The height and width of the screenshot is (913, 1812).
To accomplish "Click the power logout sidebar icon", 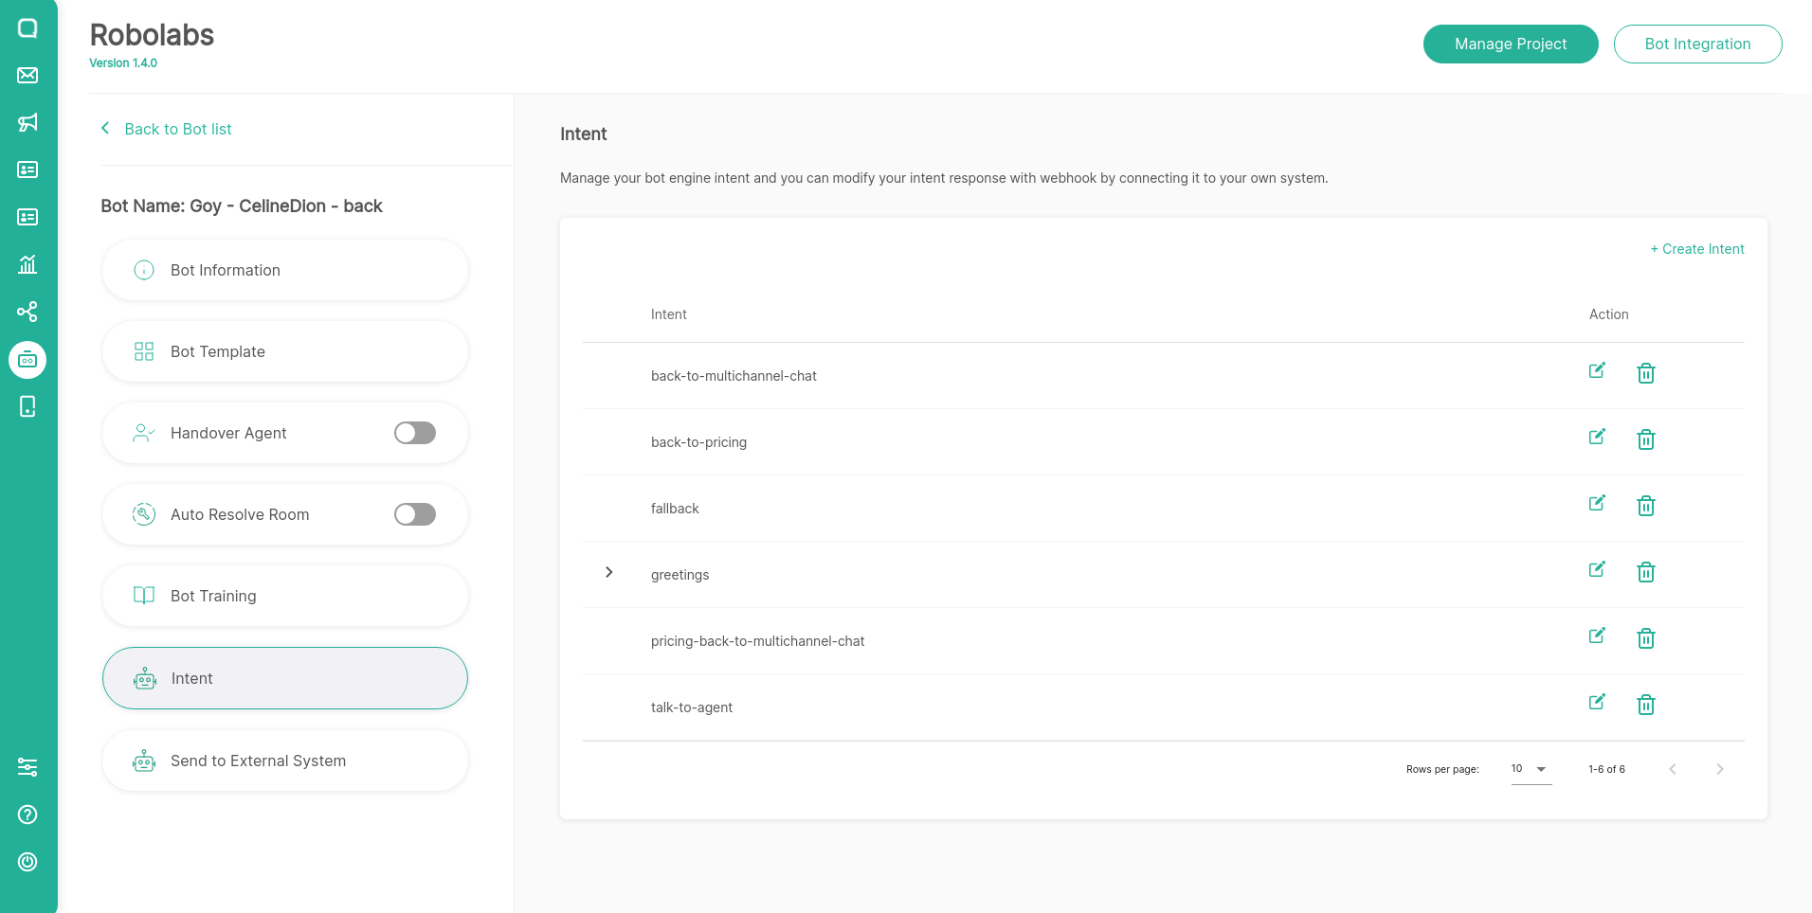I will (27, 862).
